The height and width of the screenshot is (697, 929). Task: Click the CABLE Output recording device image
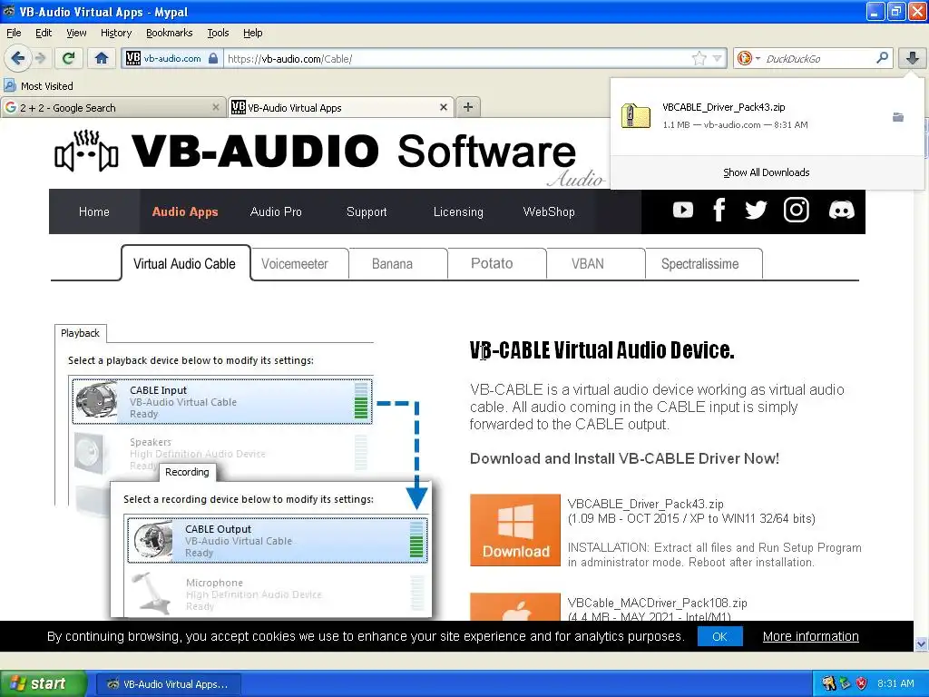pyautogui.click(x=152, y=540)
